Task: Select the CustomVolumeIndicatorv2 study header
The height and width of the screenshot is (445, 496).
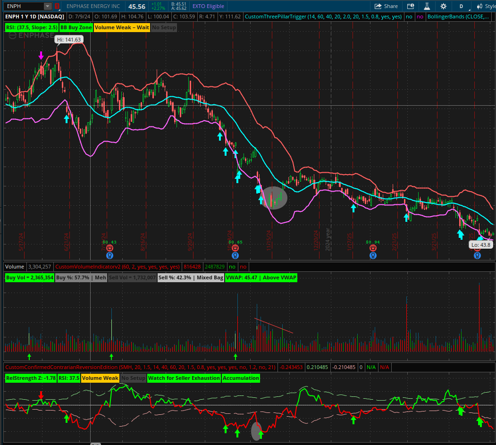Action: pos(118,267)
